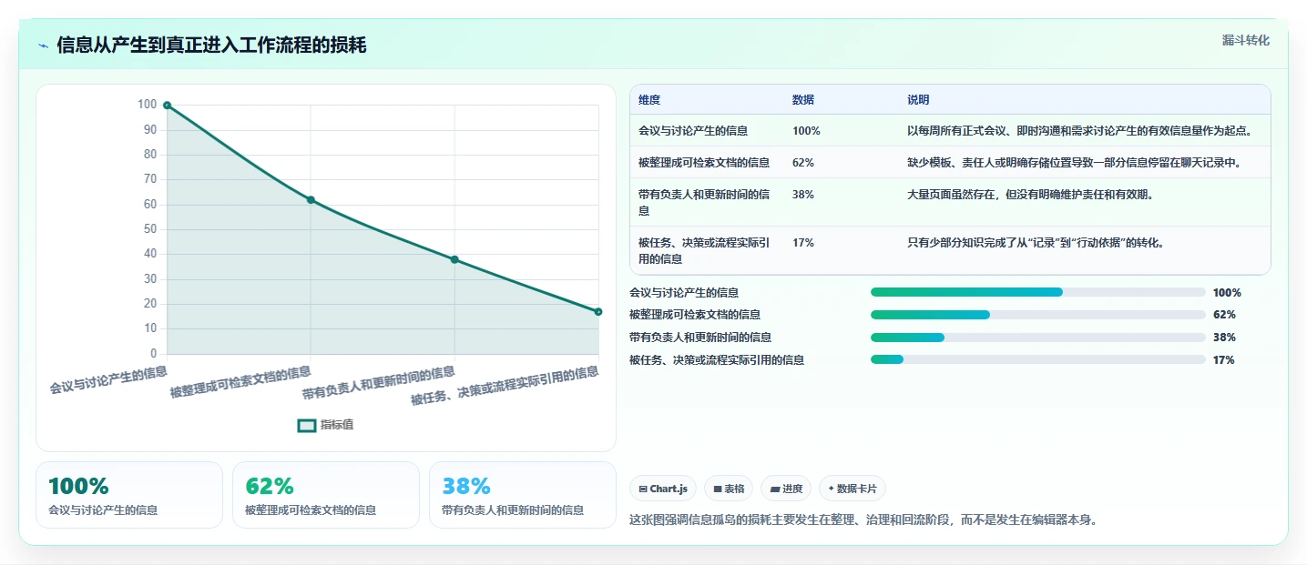Select the chart data point at value 38
This screenshot has width=1307, height=565.
pos(454,259)
